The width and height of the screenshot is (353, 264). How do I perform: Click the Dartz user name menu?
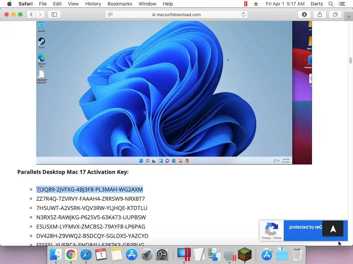[316, 4]
